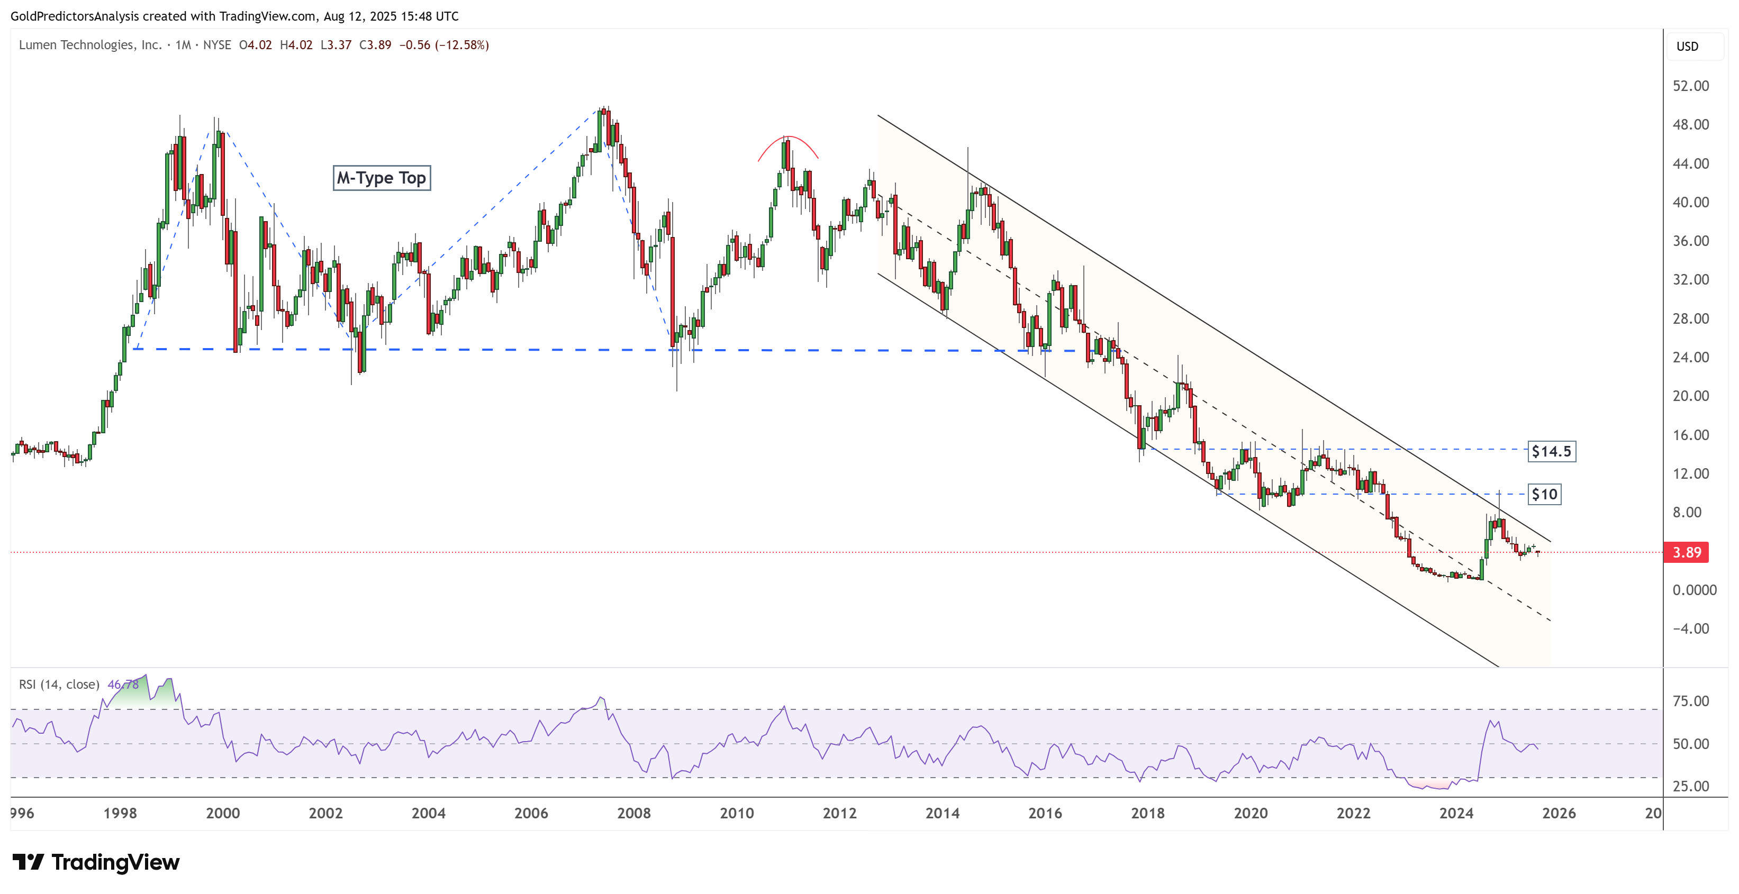Click the RSI value 46.78

(123, 684)
